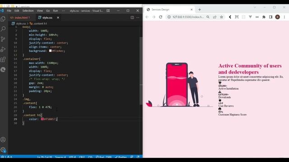
Task: Click the phone illustration image
Action: 179,85
